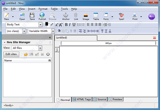Align text center

92,25
